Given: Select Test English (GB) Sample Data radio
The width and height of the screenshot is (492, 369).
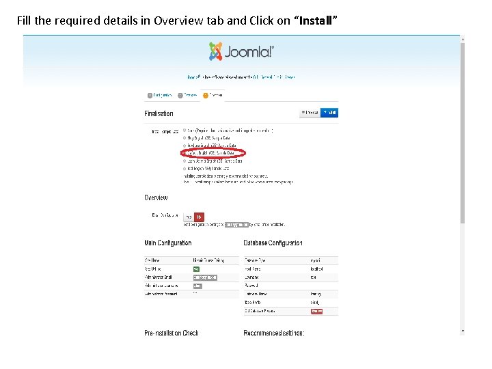Looking at the screenshot, I should coord(184,169).
